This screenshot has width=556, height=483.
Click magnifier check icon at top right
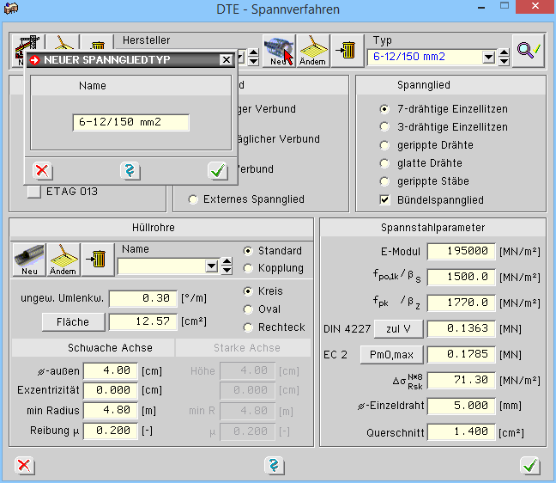coord(527,51)
